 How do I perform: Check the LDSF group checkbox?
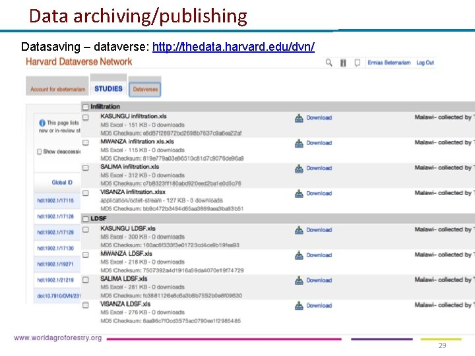click(x=86, y=219)
